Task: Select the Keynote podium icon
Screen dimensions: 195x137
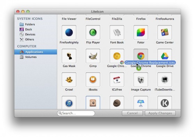Action: [x=141, y=103]
